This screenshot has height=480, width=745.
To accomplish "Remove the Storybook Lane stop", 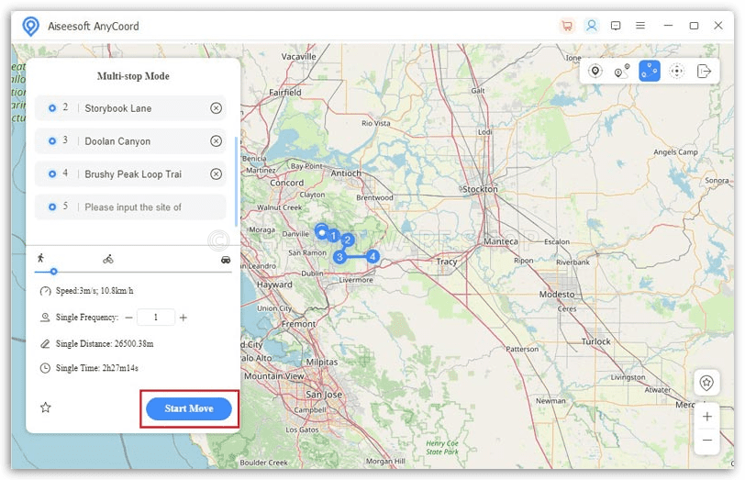I will [x=217, y=108].
